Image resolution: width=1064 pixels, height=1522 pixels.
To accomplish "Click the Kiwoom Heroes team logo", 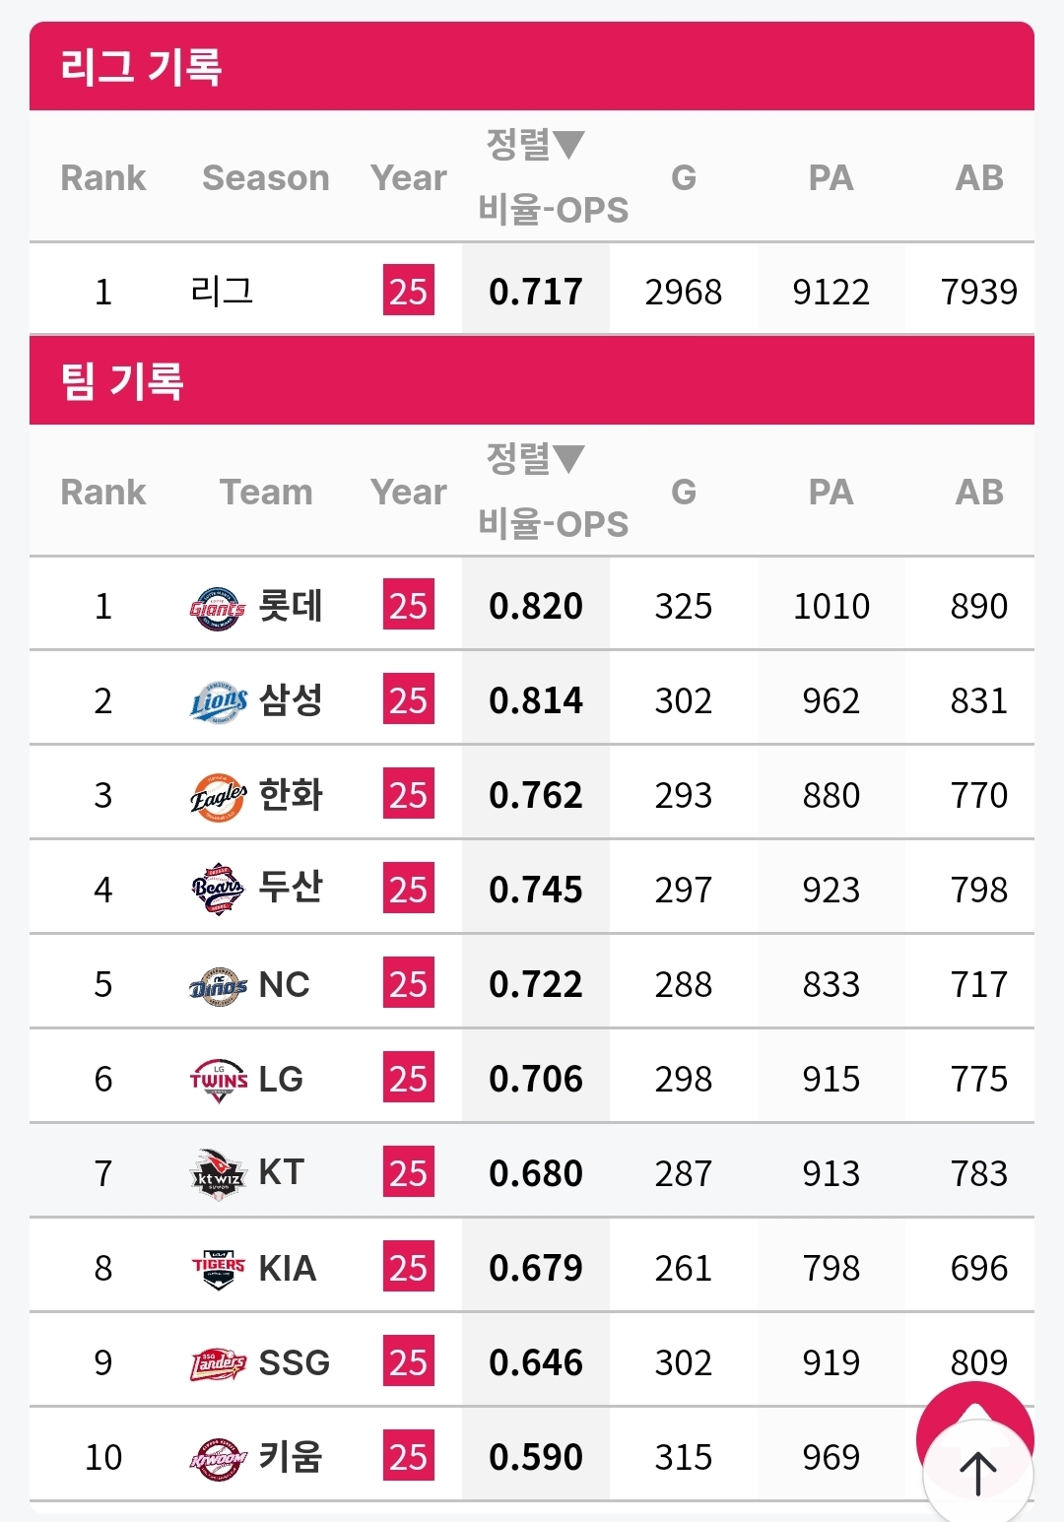I will point(218,1458).
